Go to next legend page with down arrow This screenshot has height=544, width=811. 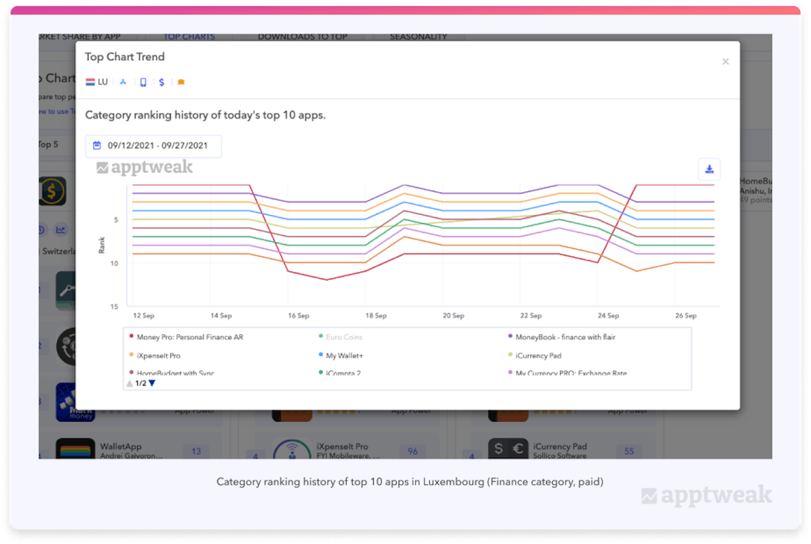click(152, 383)
